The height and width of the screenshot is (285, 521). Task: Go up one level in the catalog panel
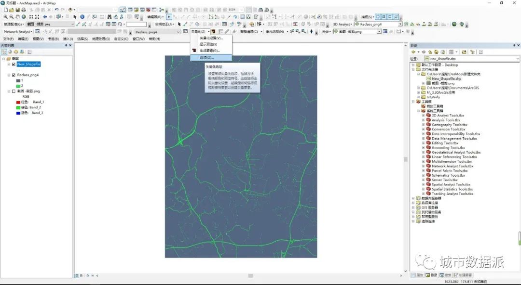point(430,52)
